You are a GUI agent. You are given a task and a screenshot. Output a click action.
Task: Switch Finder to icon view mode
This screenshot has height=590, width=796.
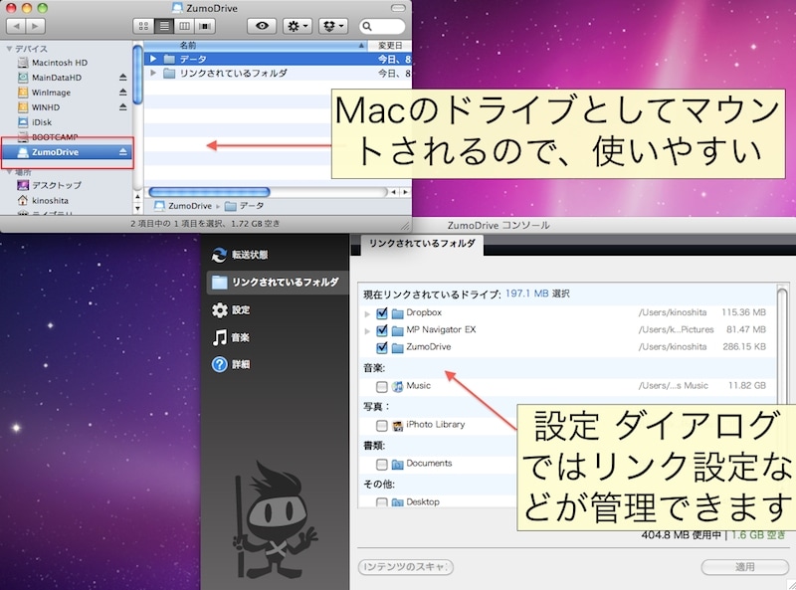(142, 25)
